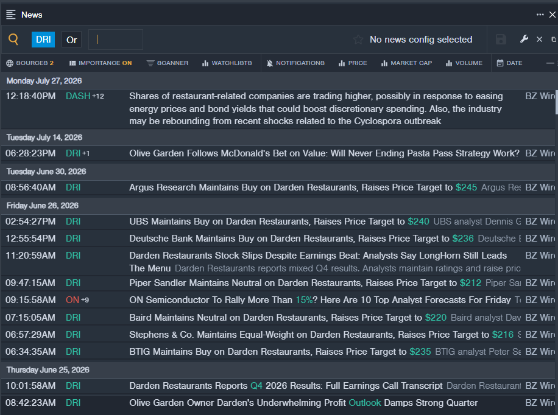The height and width of the screenshot is (415, 558).
Task: Click the 06:34:35AM timestamp
Action: tap(30, 351)
